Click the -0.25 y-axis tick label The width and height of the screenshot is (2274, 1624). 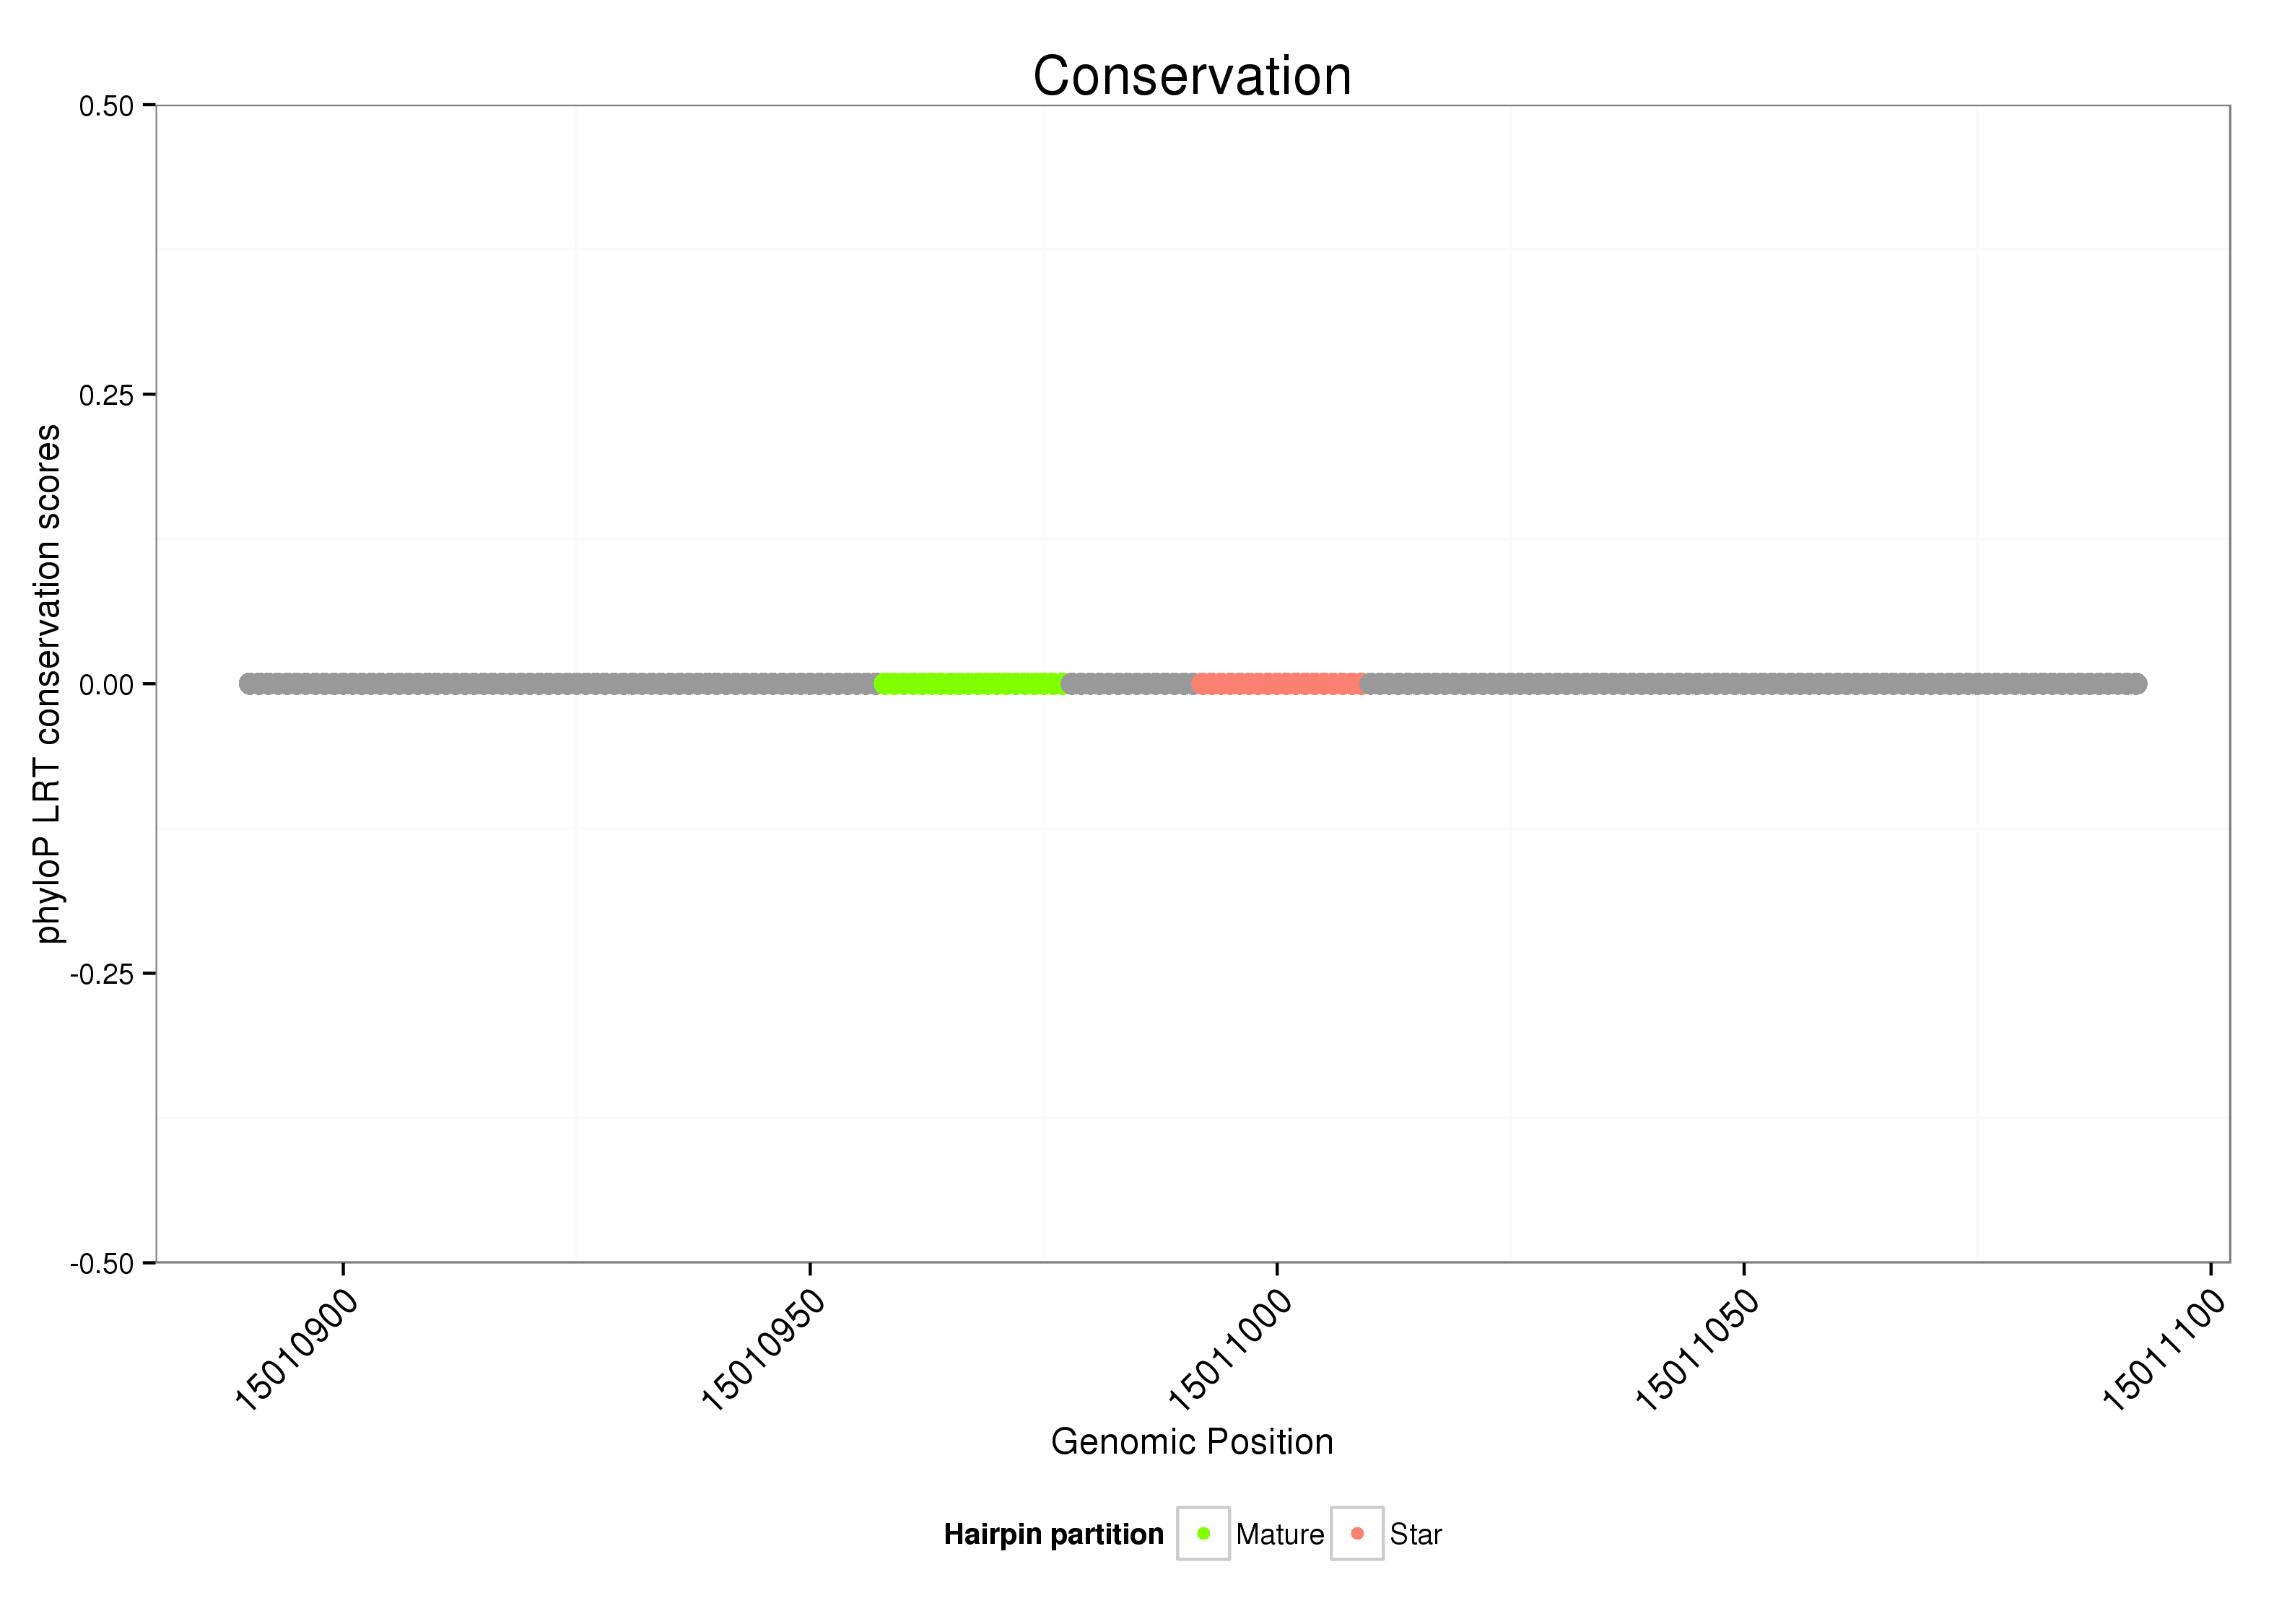click(x=102, y=974)
